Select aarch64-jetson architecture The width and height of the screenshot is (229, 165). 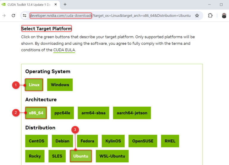[x=132, y=113]
